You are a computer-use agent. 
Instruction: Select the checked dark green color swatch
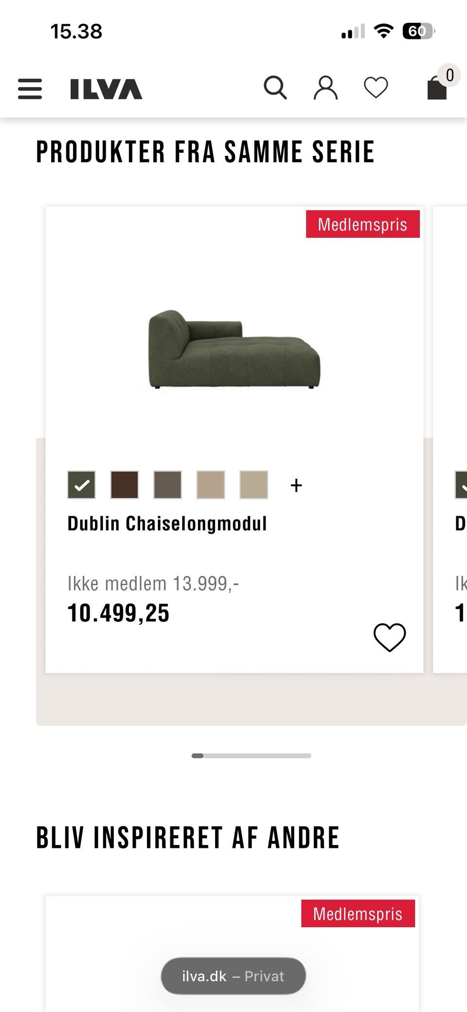pos(82,485)
